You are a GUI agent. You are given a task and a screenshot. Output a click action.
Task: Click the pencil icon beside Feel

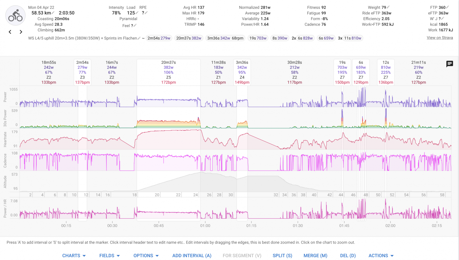[135, 26]
